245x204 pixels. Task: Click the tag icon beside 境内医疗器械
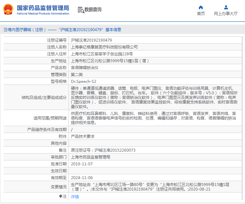pos(5,30)
